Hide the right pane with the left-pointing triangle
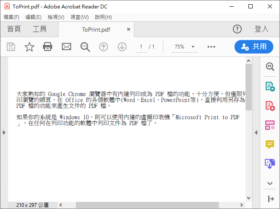 pyautogui.click(x=256, y=133)
